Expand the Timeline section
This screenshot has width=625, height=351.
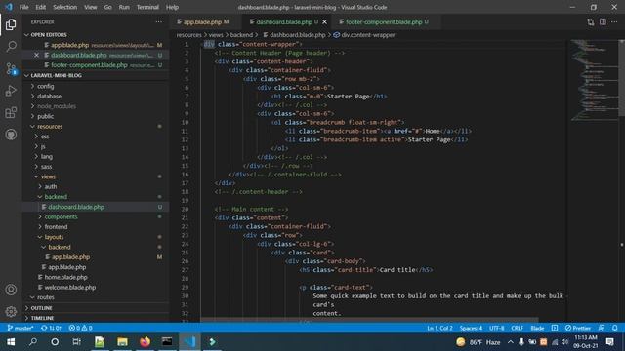pos(42,318)
